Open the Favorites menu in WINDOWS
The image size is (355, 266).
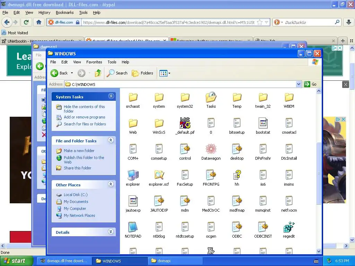94,62
